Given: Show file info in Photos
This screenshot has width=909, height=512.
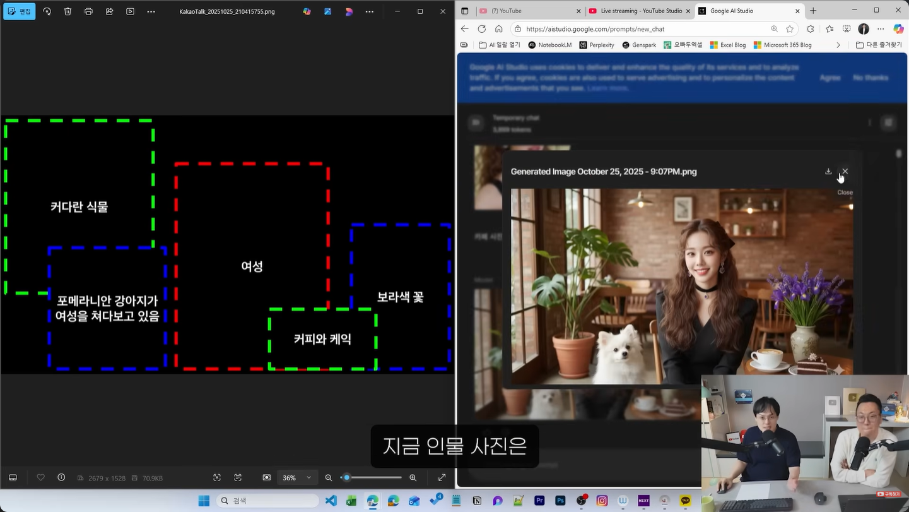Looking at the screenshot, I should point(61,478).
